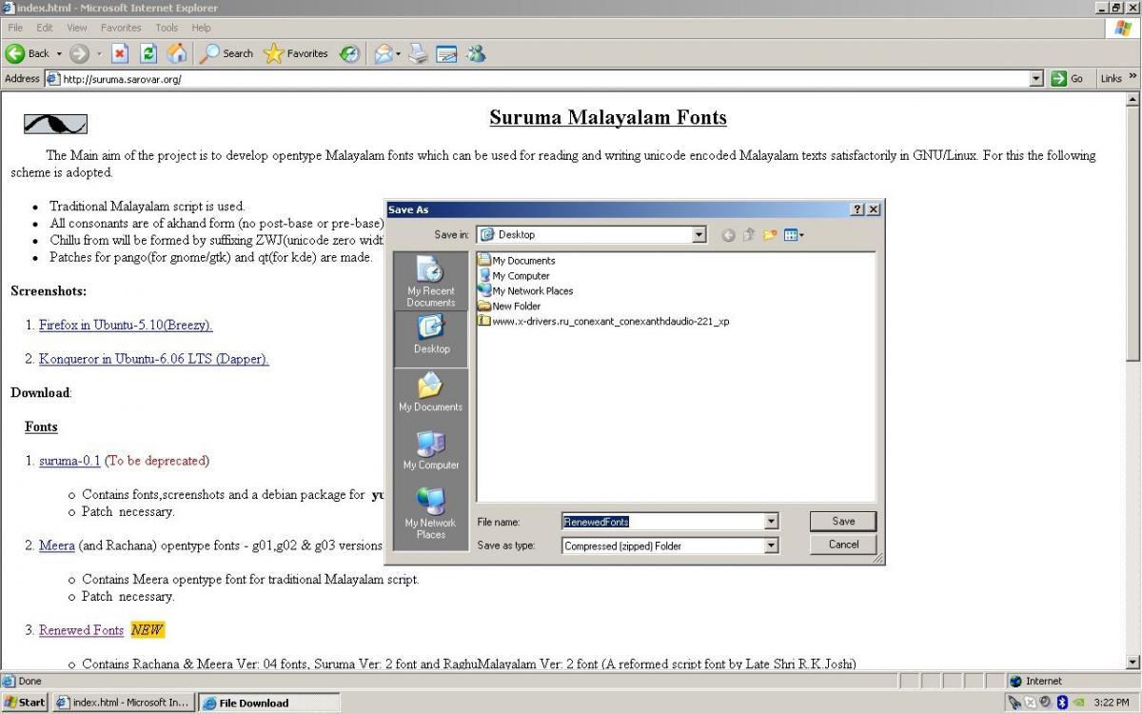Go back to last folder in Save As
The width and height of the screenshot is (1142, 714).
coord(728,235)
